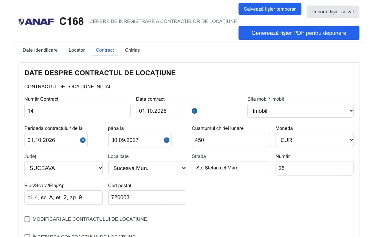
Task: Click the Număr Contract input field
Action: (77, 111)
